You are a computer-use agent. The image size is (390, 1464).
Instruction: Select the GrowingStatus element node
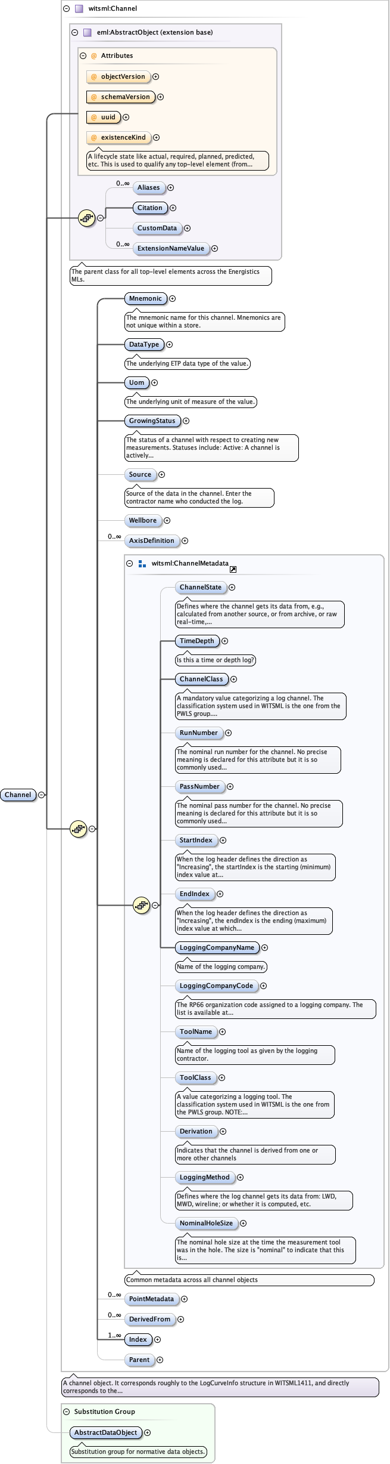(x=152, y=421)
